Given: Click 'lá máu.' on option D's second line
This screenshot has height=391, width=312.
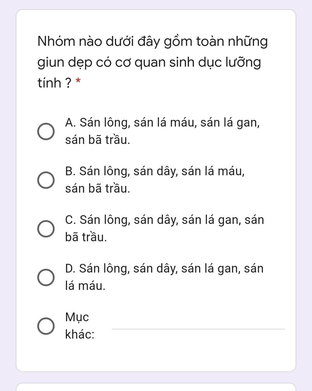Looking at the screenshot, I should click(85, 286).
